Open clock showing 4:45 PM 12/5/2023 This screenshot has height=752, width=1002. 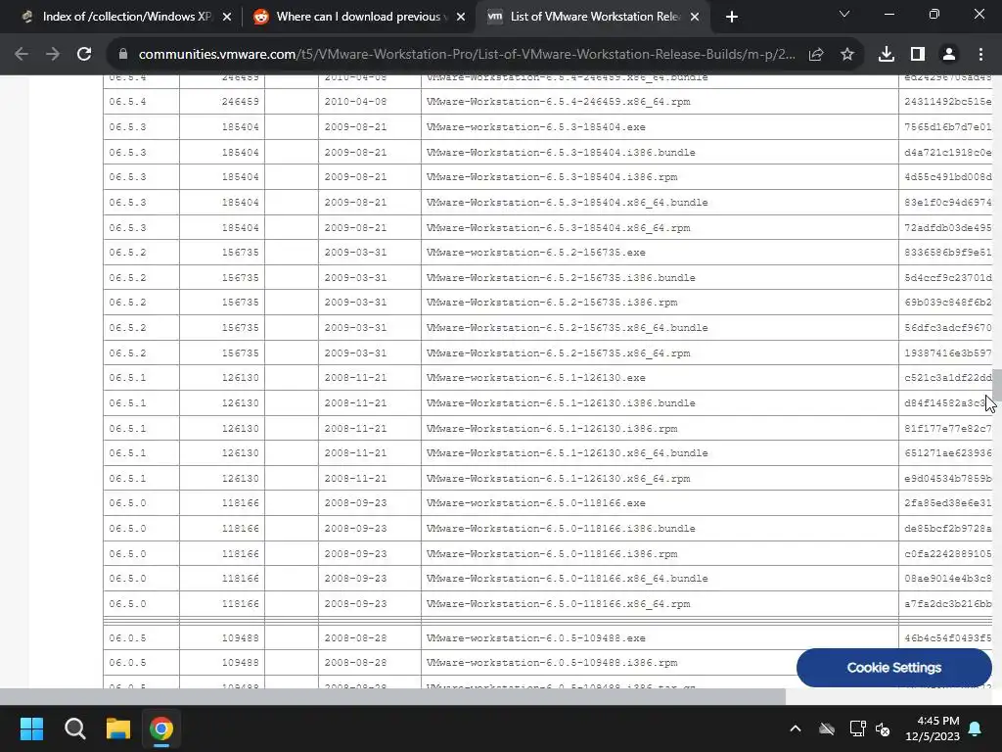click(x=933, y=728)
